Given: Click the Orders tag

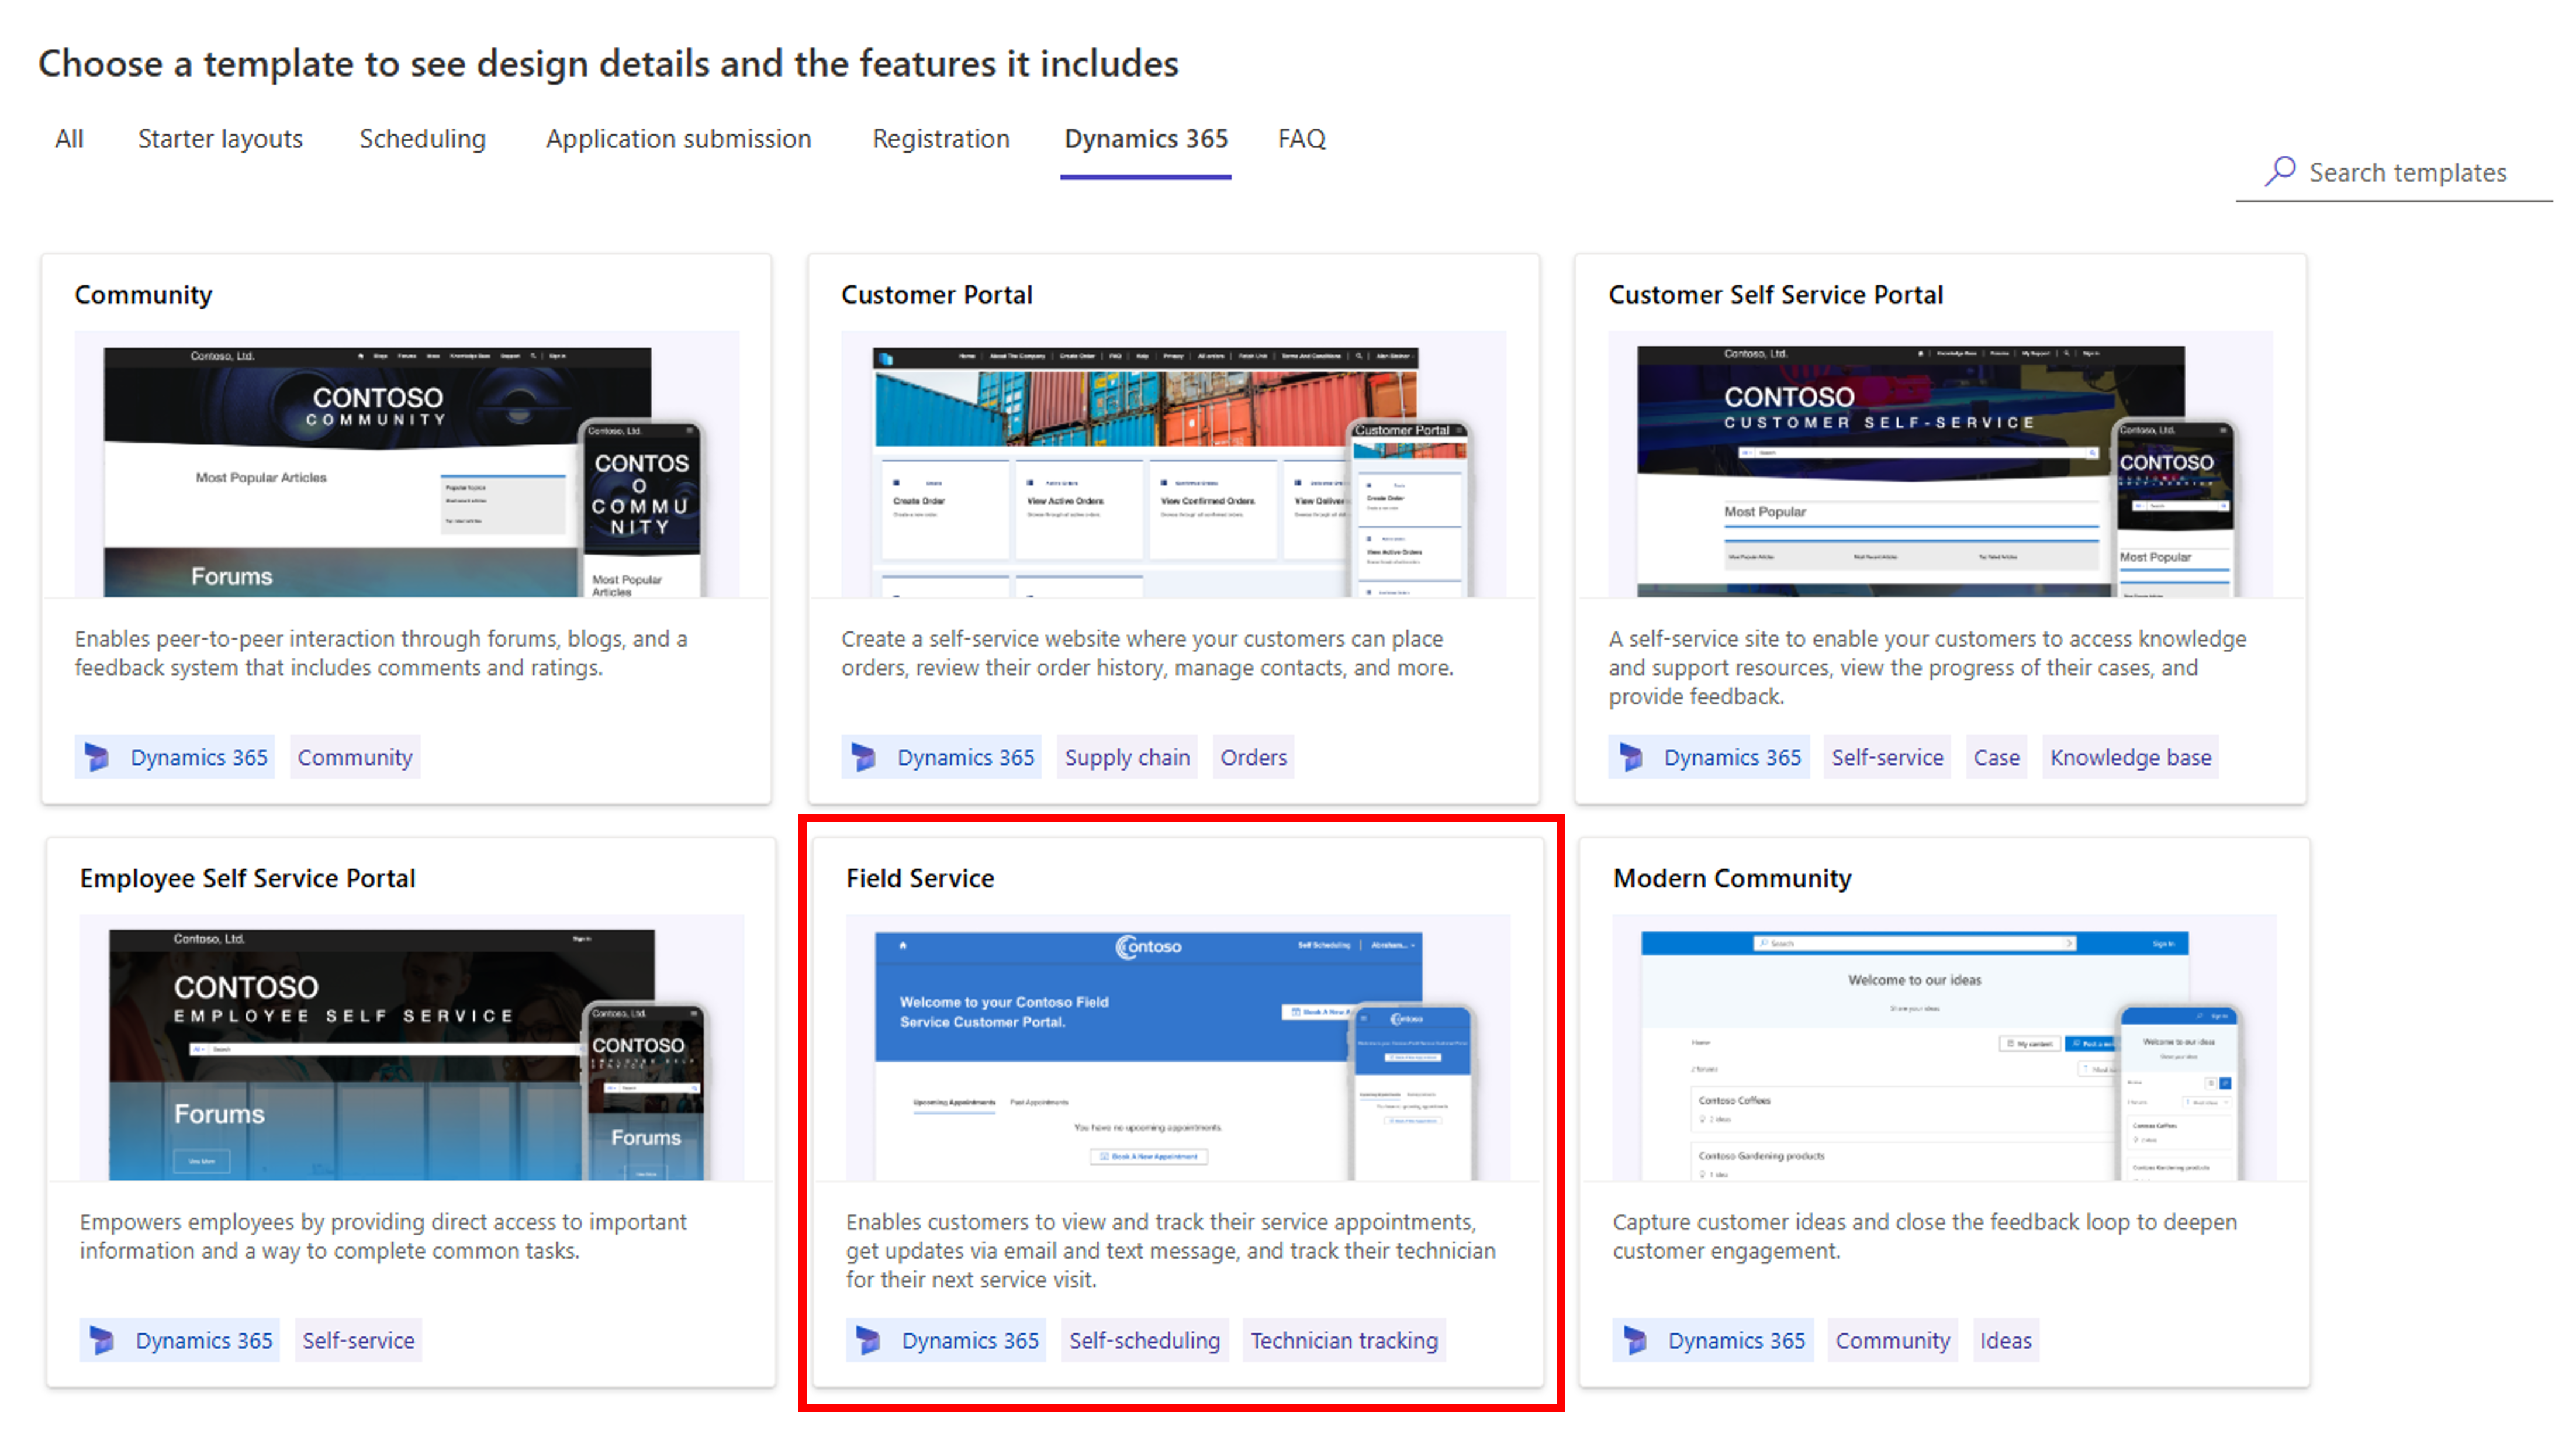Looking at the screenshot, I should click(1253, 757).
